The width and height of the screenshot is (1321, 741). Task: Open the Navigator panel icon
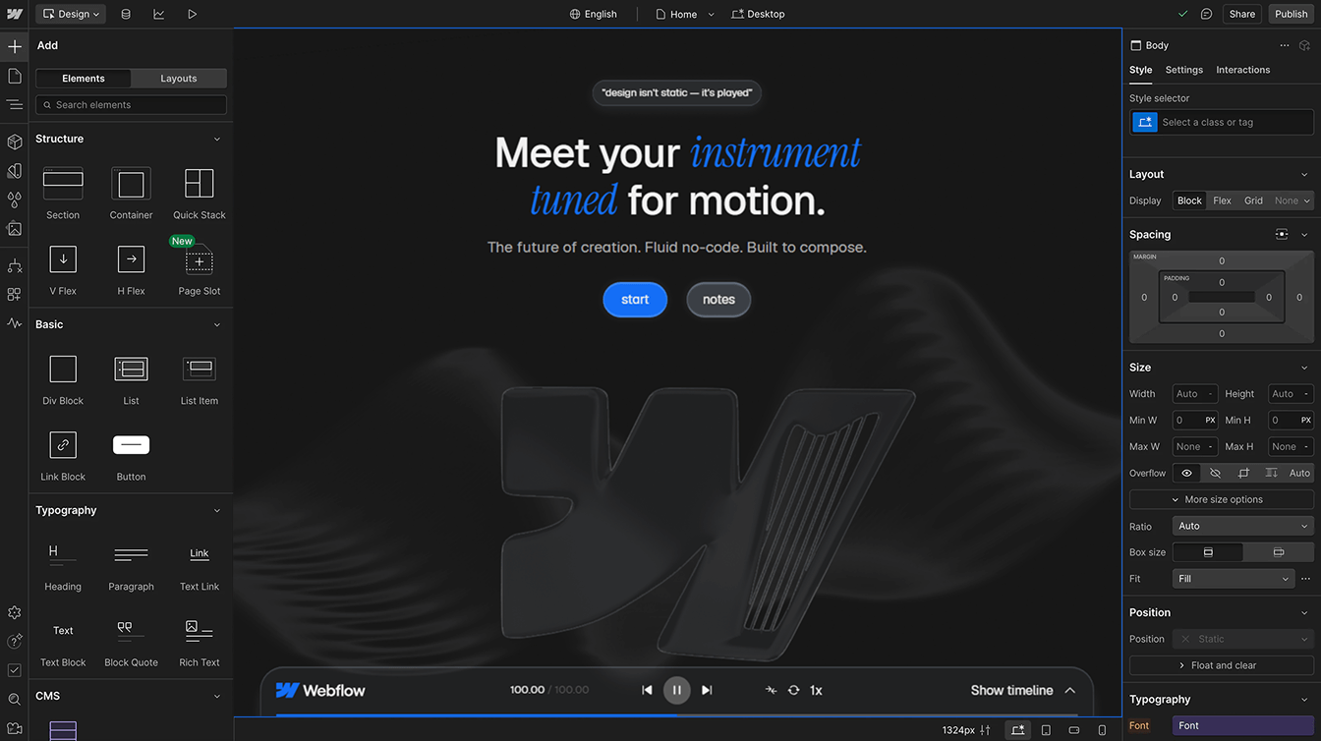pyautogui.click(x=14, y=104)
